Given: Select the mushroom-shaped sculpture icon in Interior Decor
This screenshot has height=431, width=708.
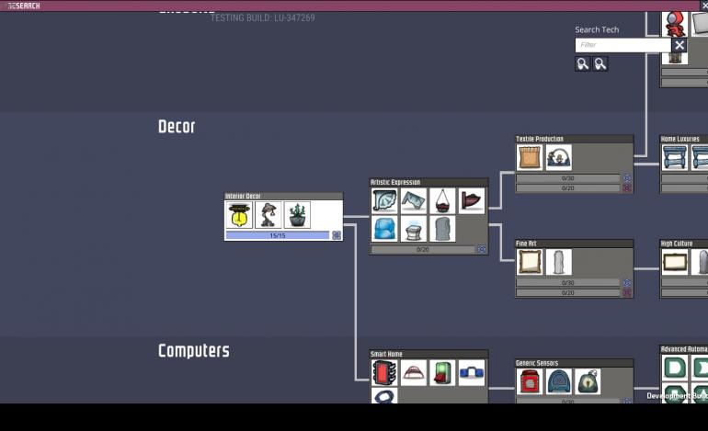Looking at the screenshot, I should [268, 215].
